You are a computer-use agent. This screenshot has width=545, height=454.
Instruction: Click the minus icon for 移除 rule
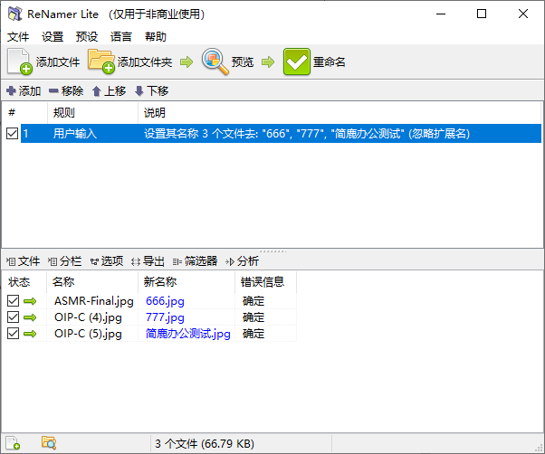click(53, 91)
